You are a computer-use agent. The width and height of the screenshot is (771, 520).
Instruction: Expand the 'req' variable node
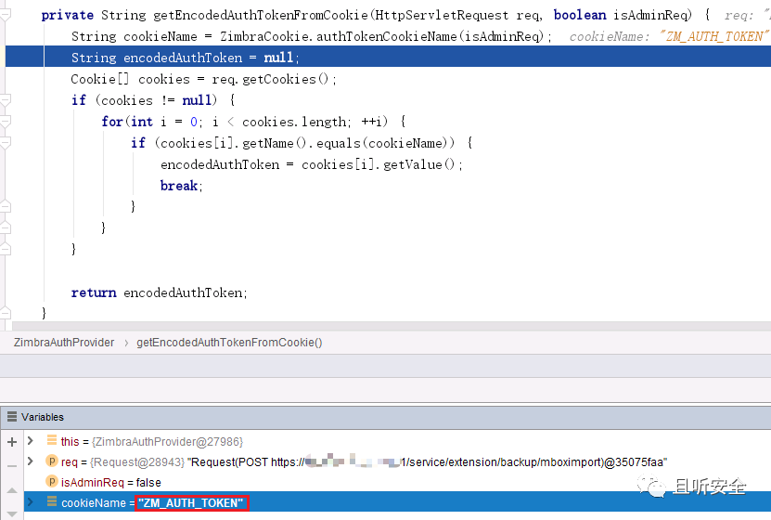[31, 461]
